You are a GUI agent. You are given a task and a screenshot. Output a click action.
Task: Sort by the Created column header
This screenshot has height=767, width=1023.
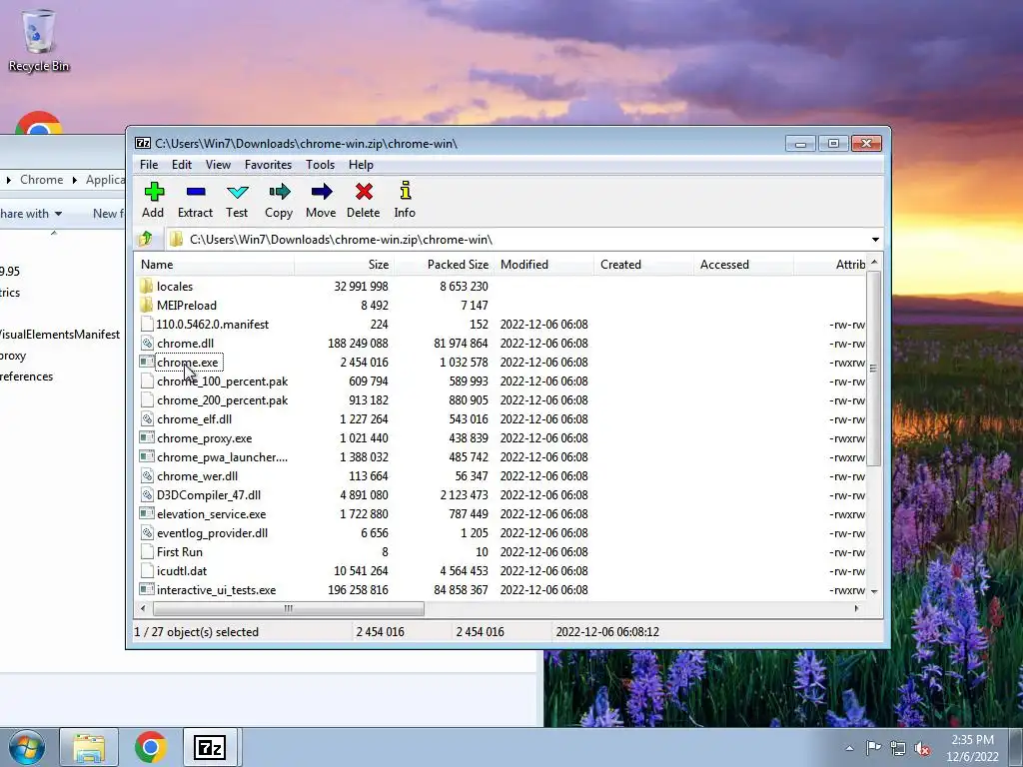pyautogui.click(x=644, y=264)
